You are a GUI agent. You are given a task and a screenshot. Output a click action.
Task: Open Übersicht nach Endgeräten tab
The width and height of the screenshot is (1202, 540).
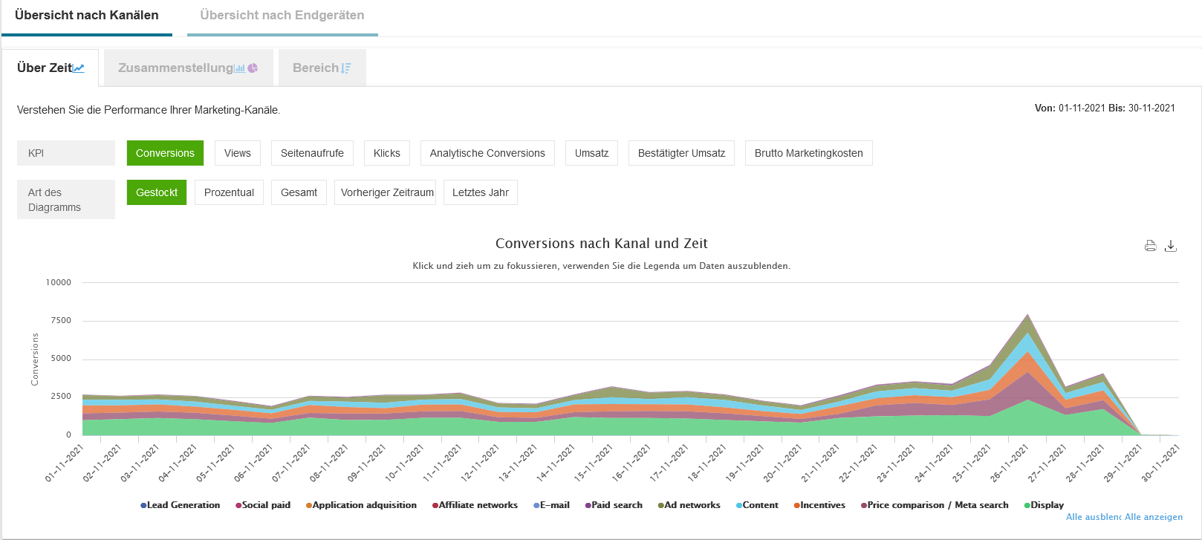[282, 16]
